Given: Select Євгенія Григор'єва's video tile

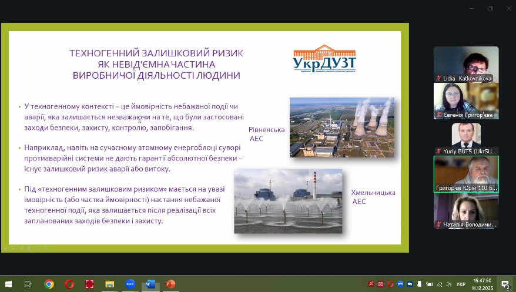Looking at the screenshot, I should [466, 100].
